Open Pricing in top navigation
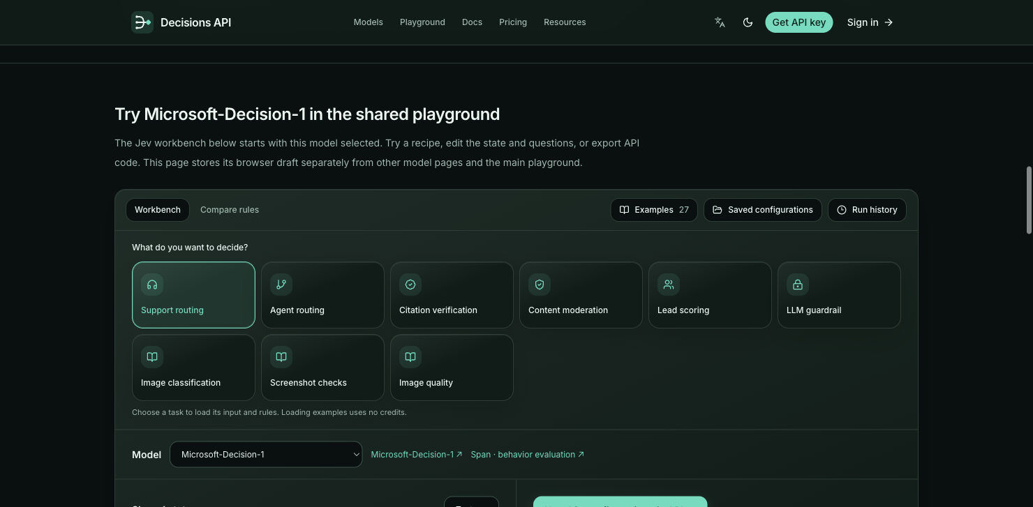This screenshot has height=507, width=1033. (513, 22)
